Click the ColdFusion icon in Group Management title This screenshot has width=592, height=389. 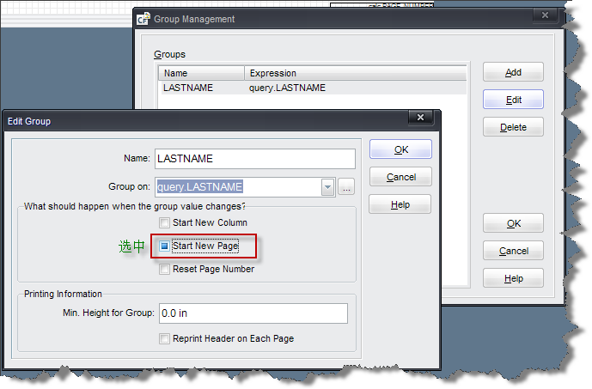(143, 19)
